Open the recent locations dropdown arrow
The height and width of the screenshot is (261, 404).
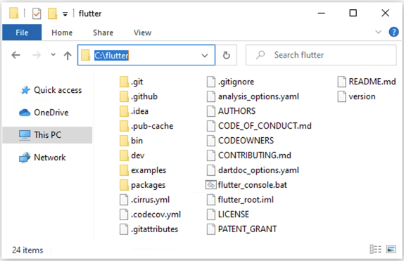point(53,55)
